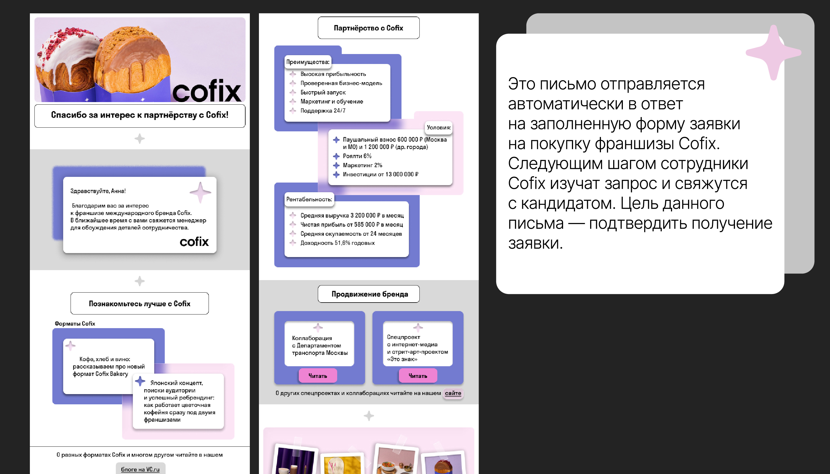
Task: Click the cofix logo in the header banner
Action: coord(207,90)
